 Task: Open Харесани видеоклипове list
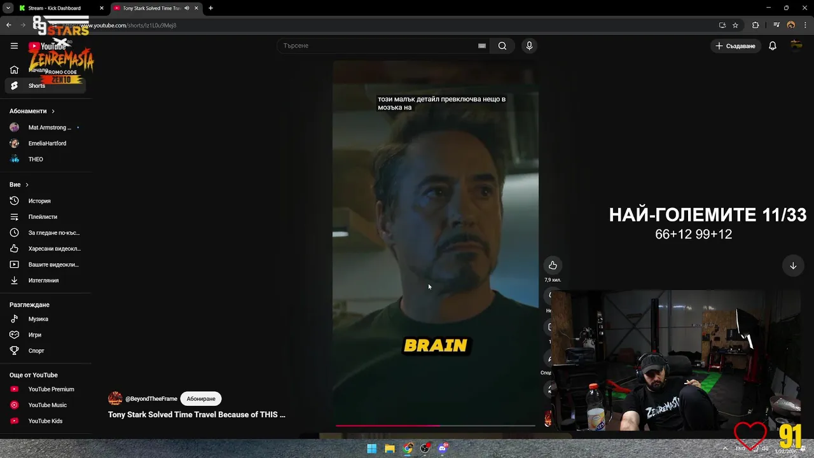coord(45,249)
